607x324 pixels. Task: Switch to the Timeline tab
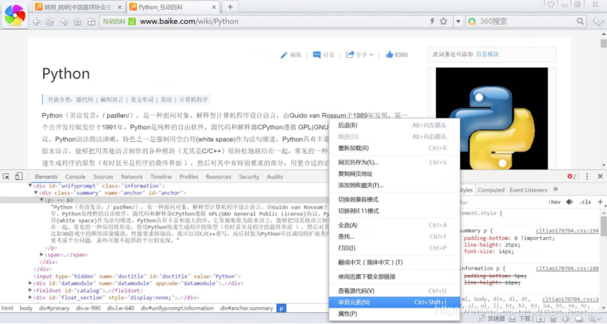(161, 177)
